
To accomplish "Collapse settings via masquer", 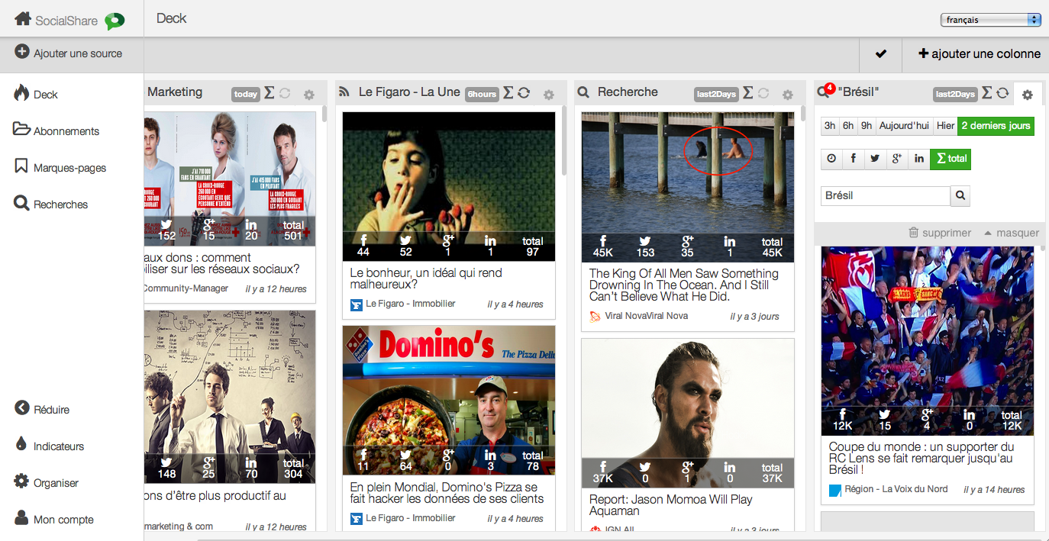I will coord(1012,233).
